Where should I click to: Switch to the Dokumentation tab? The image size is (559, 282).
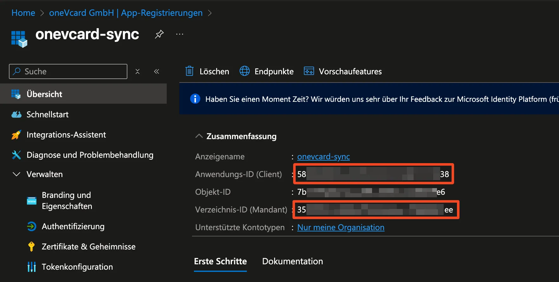tap(292, 261)
